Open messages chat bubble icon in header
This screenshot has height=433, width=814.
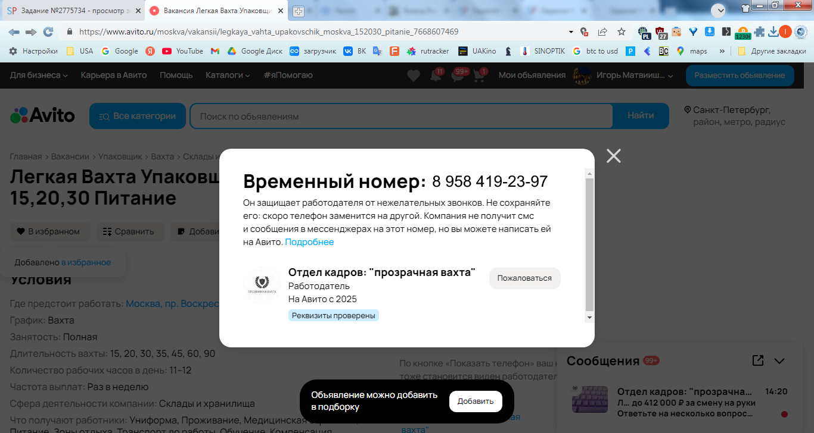pos(458,76)
